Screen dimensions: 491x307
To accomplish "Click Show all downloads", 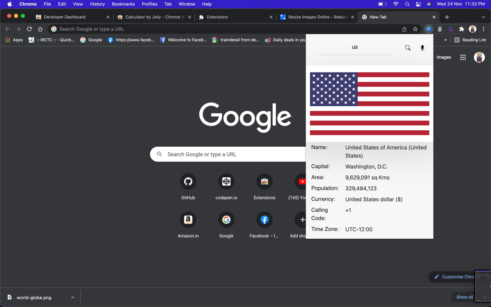I will (x=465, y=297).
